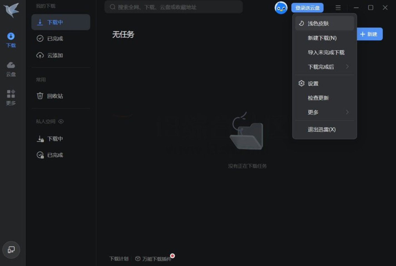Click 下载计划 at bottom
396x266 pixels.
(119, 259)
